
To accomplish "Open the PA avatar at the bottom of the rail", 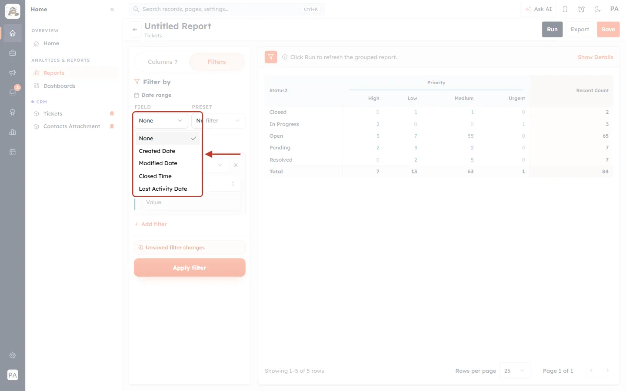I will (13, 375).
